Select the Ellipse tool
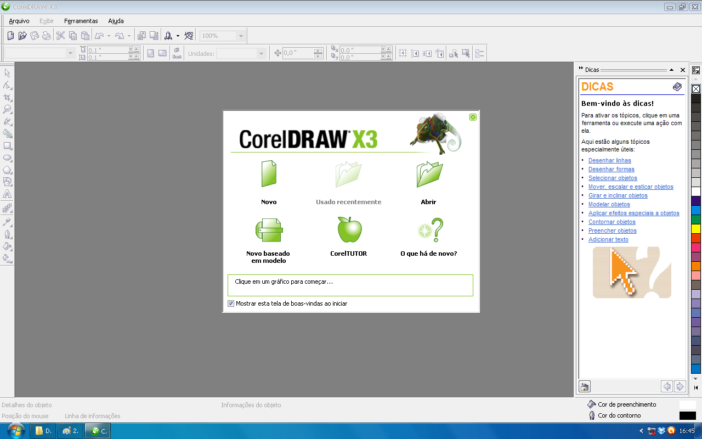 point(8,157)
